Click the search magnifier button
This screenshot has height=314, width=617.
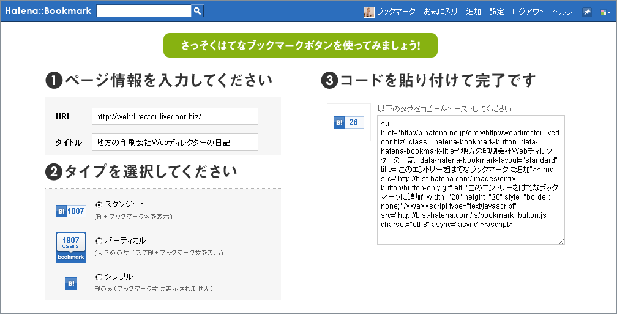[x=198, y=11]
